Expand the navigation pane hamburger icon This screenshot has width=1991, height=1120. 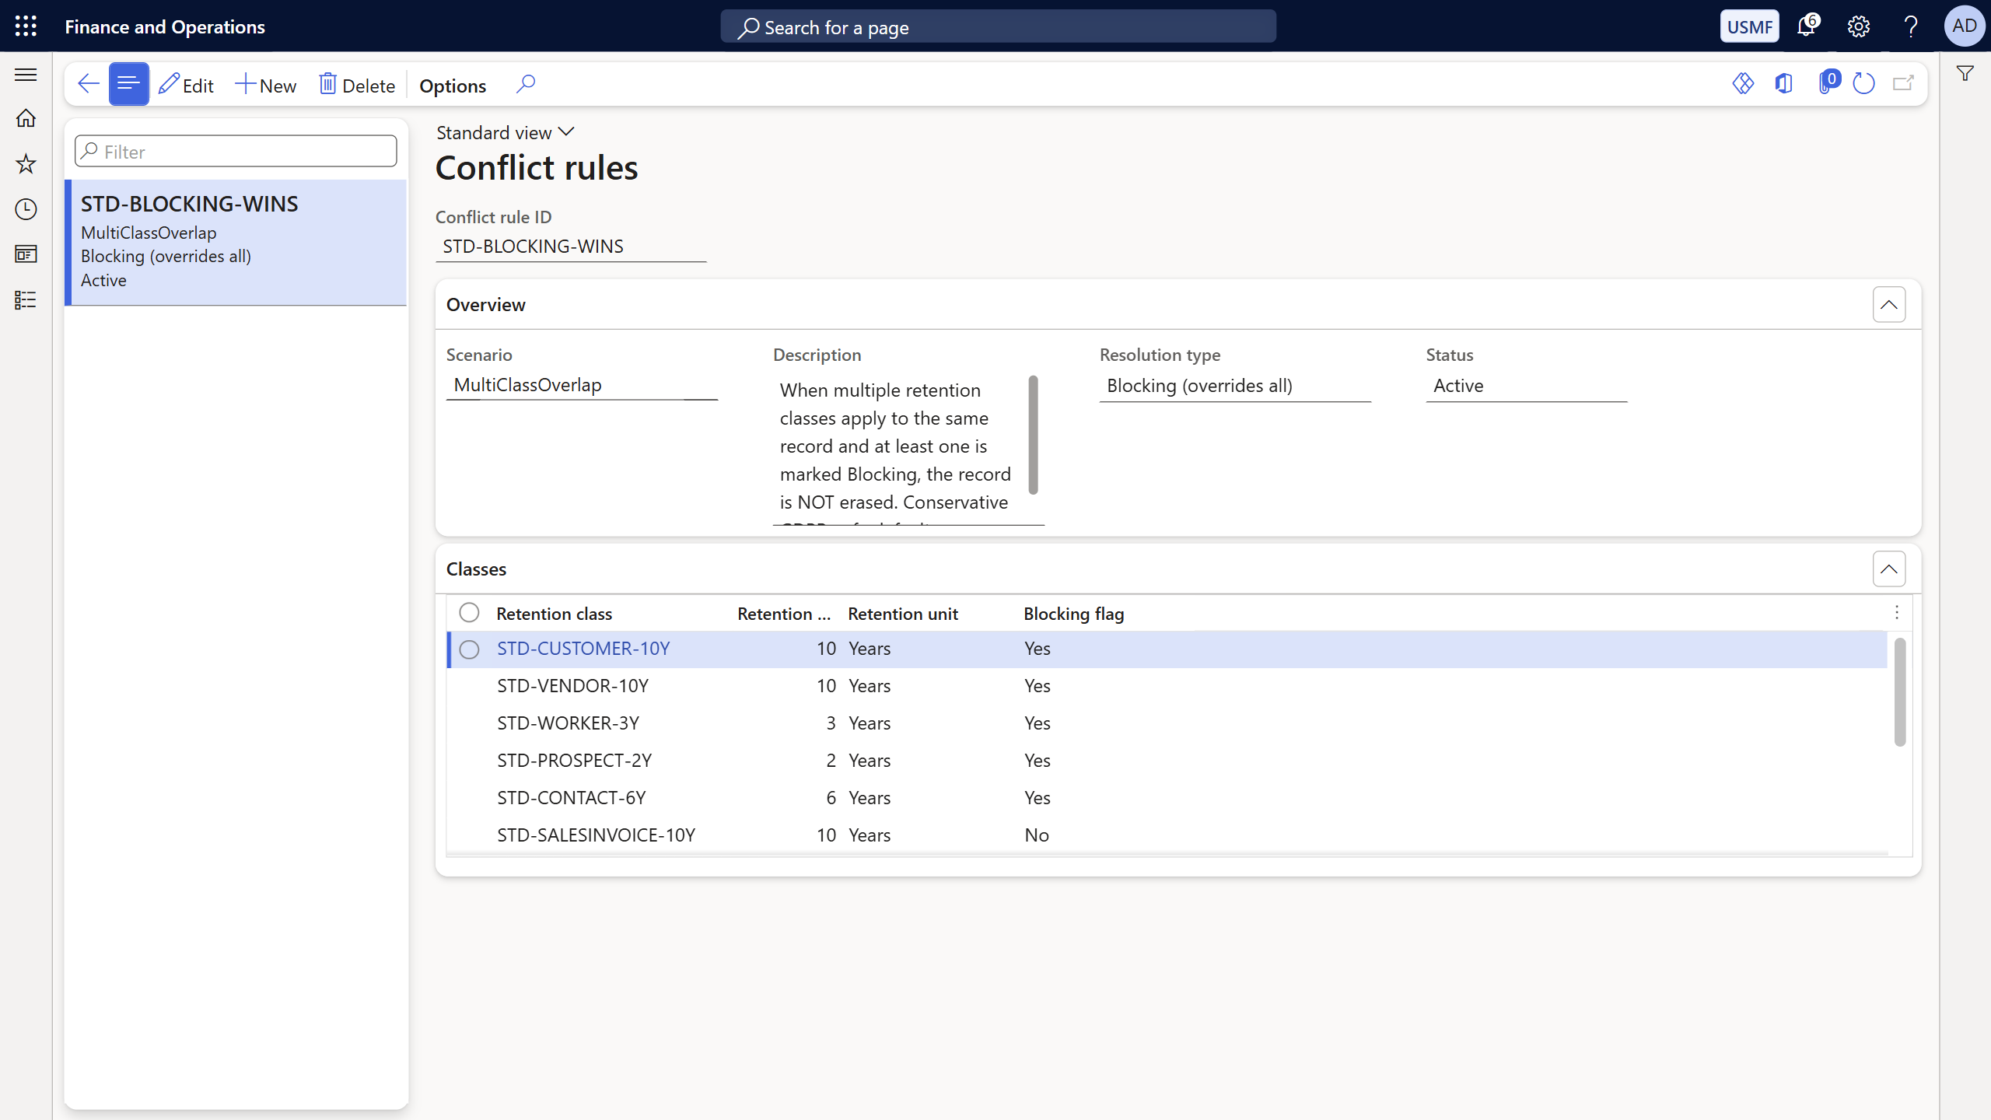point(26,75)
